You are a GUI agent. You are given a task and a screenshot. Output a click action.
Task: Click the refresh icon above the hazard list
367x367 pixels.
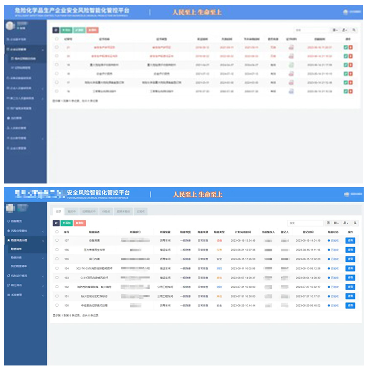click(x=56, y=223)
